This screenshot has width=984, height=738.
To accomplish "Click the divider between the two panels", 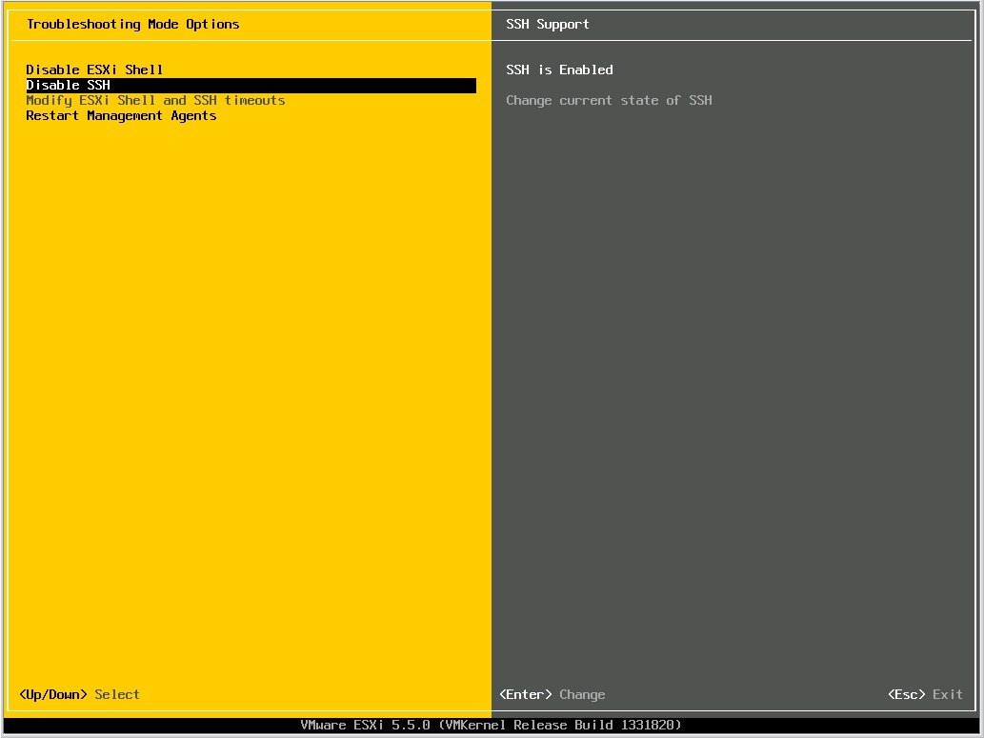I will pyautogui.click(x=489, y=381).
